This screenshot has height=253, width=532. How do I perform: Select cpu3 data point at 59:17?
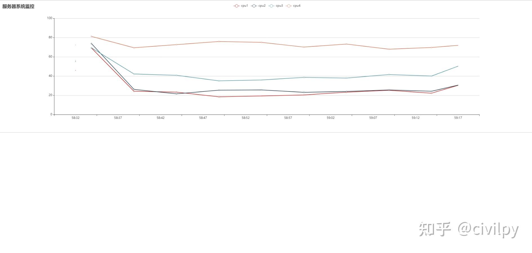tap(458, 66)
